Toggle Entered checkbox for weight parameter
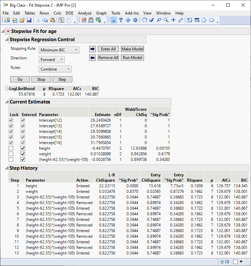The width and height of the screenshot is (251, 266). point(23,154)
